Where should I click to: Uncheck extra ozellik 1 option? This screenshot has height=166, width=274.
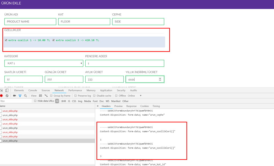point(6,40)
